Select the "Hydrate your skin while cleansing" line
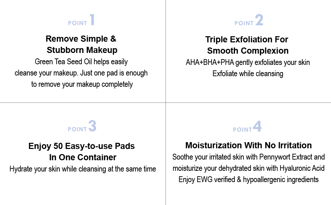 point(83,169)
